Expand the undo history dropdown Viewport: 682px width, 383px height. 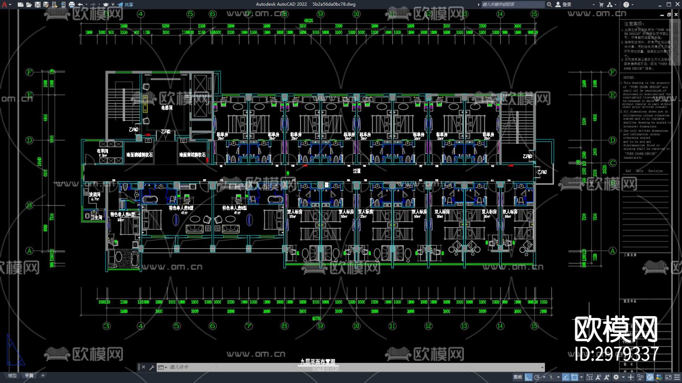pyautogui.click(x=86, y=5)
